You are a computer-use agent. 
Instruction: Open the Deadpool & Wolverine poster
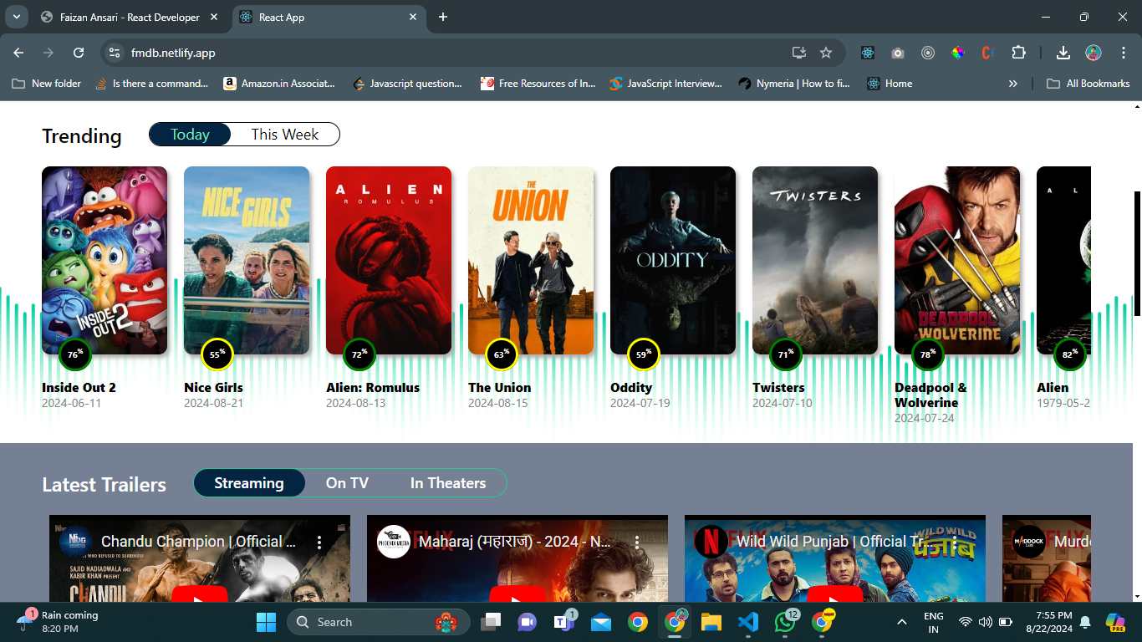point(957,260)
